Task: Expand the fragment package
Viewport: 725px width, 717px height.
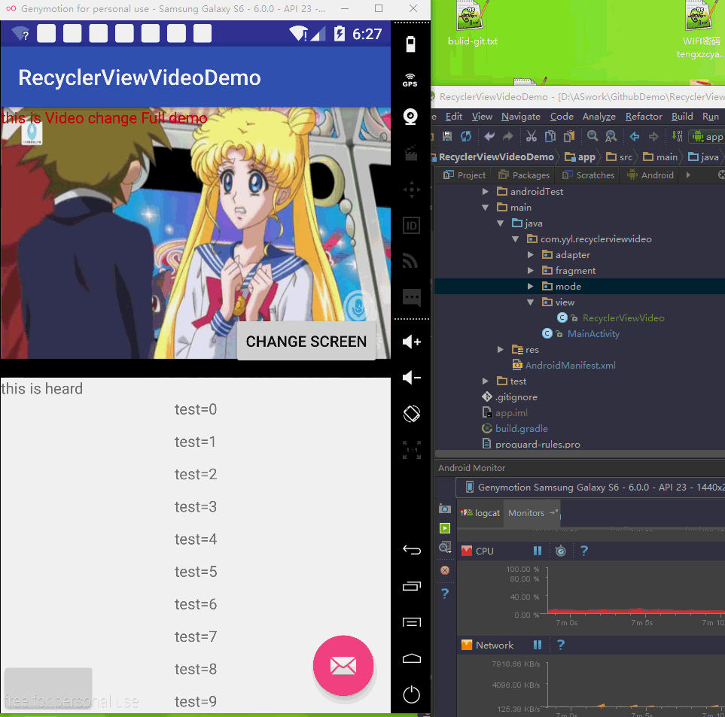Action: click(x=531, y=270)
